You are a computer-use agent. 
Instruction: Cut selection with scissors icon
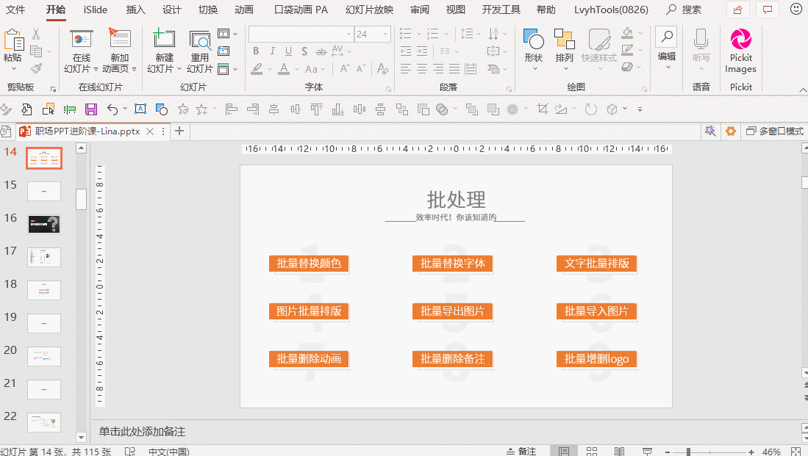pos(36,34)
